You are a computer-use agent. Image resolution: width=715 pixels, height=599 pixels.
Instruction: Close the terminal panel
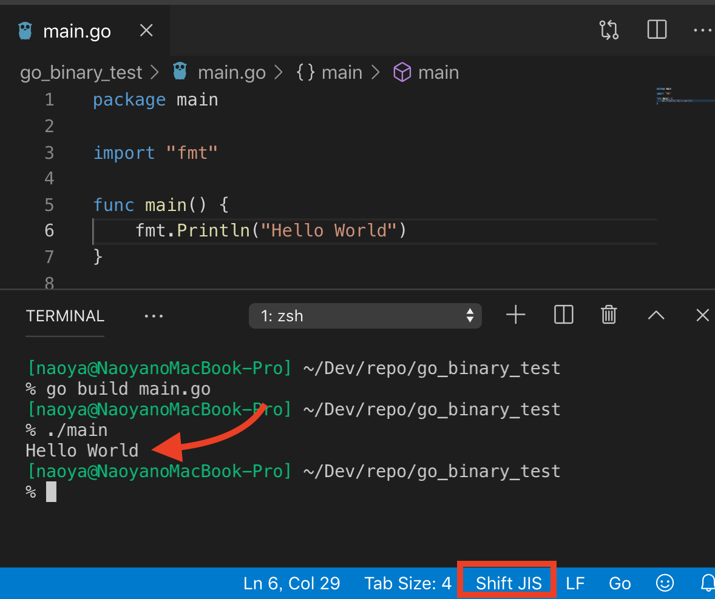[x=703, y=315]
